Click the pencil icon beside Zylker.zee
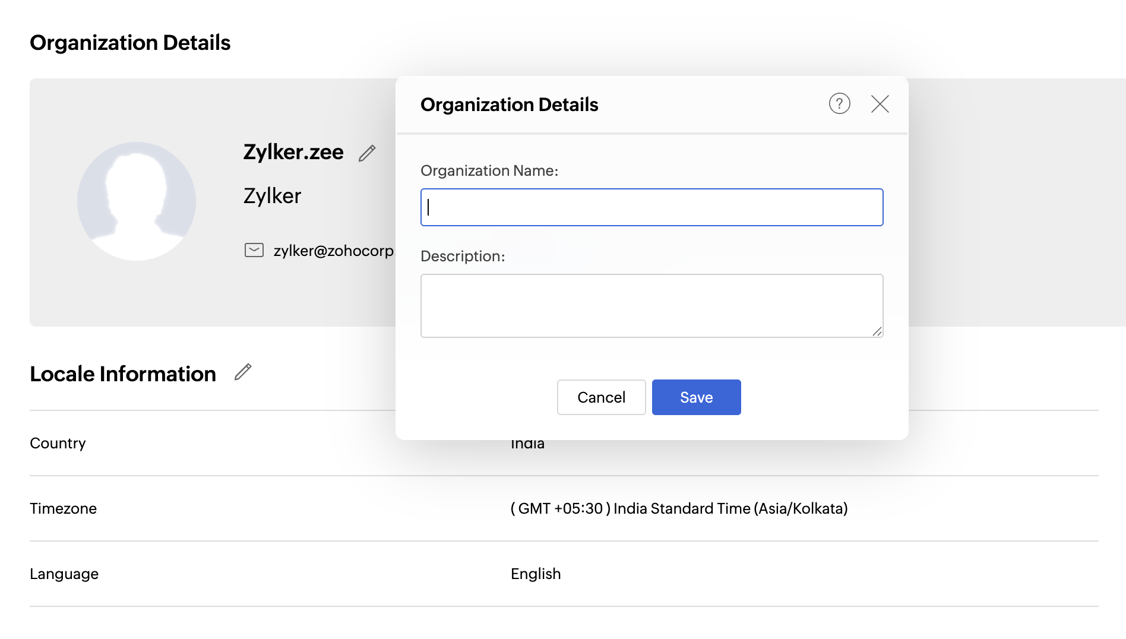 [x=367, y=153]
